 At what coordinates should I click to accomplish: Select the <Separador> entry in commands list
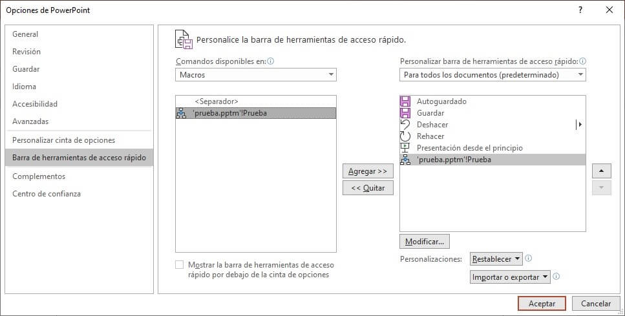point(256,101)
